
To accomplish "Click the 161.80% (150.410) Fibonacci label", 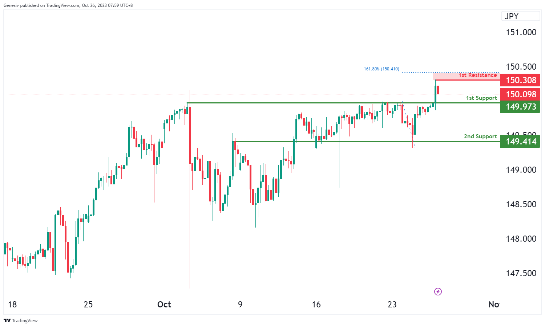I will click(381, 69).
